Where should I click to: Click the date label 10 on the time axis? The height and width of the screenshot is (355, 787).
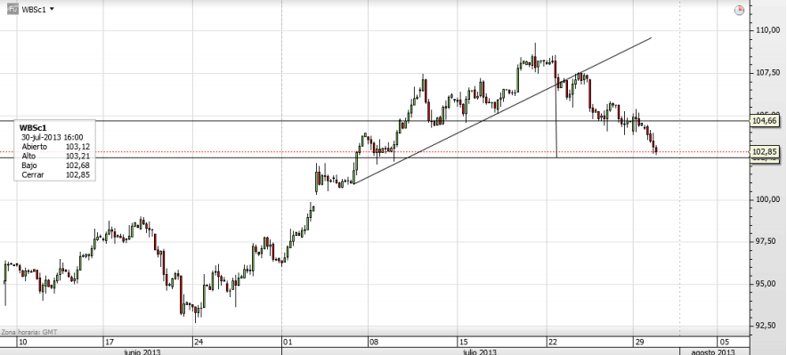click(x=22, y=342)
